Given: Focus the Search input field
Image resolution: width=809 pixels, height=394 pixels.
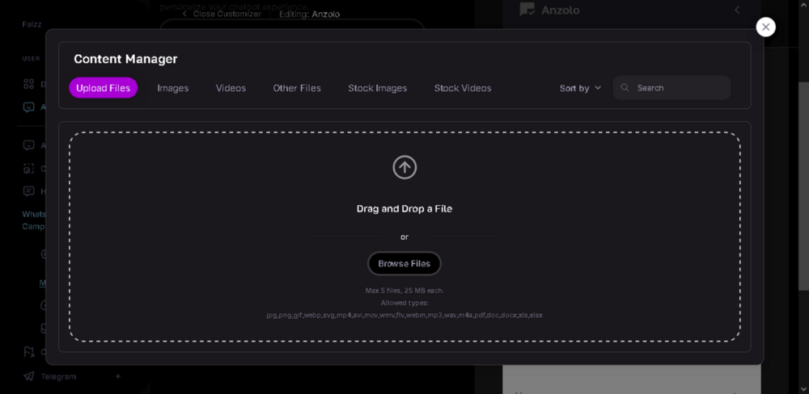Looking at the screenshot, I should 680,88.
